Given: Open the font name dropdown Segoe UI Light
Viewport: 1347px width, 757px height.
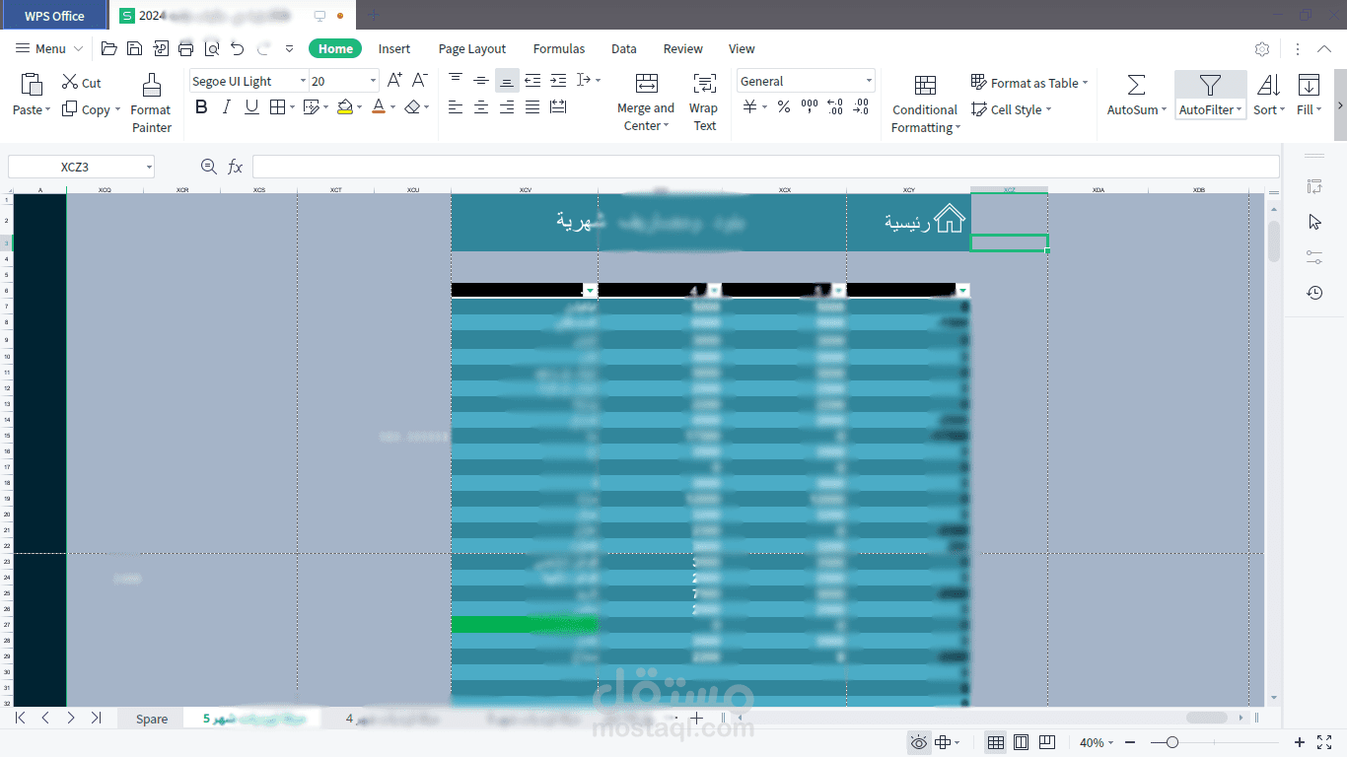Looking at the screenshot, I should pyautogui.click(x=303, y=81).
